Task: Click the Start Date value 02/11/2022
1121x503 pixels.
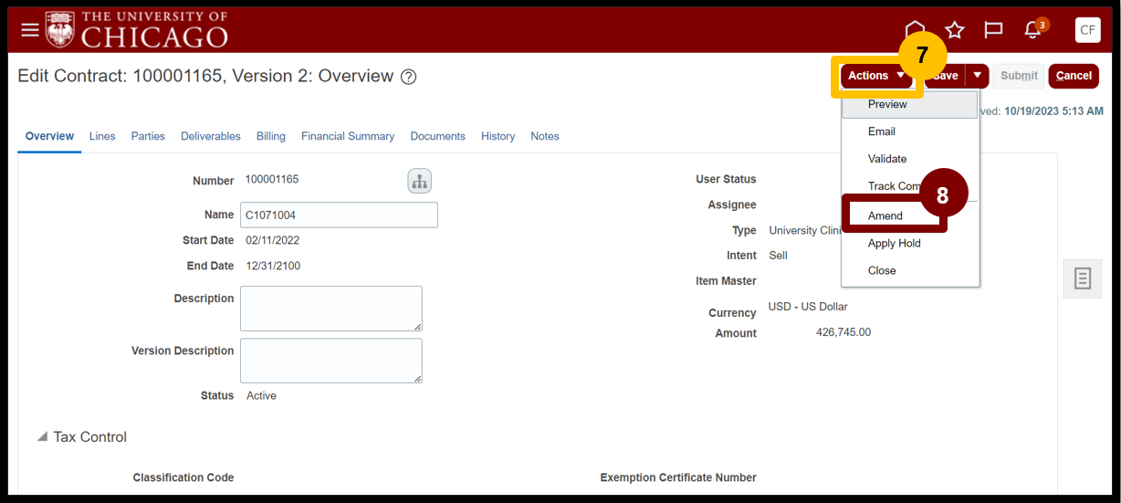Action: (272, 241)
